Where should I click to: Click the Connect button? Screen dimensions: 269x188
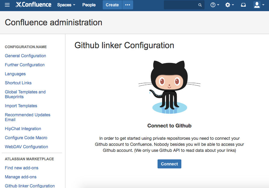coord(169,164)
